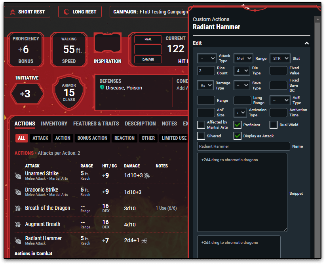This screenshot has height=264, width=325.
Task: Click the Heal button
Action: pos(148,39)
